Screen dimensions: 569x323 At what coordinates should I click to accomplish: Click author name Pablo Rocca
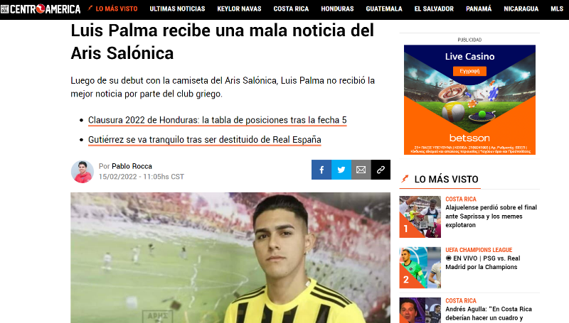pos(132,166)
